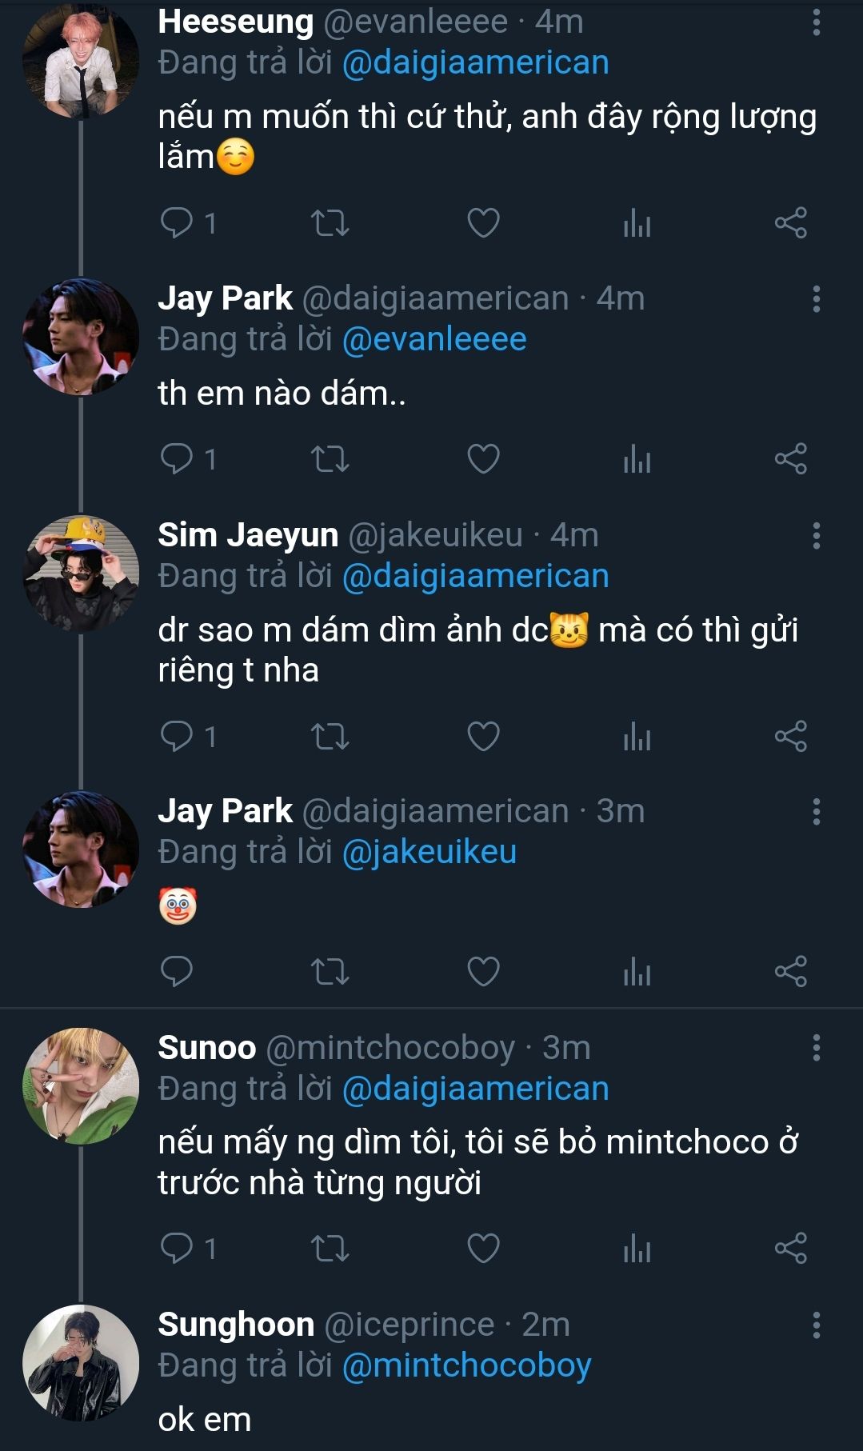Like Jay Park's "th em nào dám.." tweet

pyautogui.click(x=483, y=459)
